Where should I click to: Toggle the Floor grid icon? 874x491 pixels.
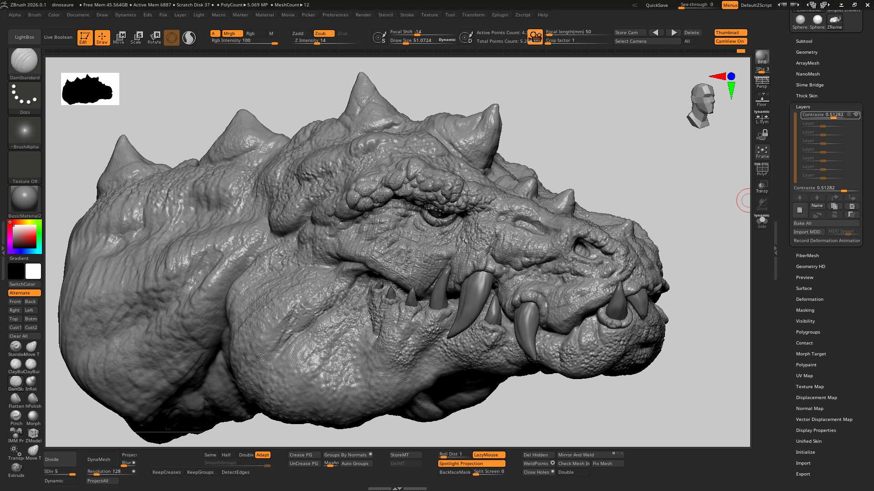762,100
